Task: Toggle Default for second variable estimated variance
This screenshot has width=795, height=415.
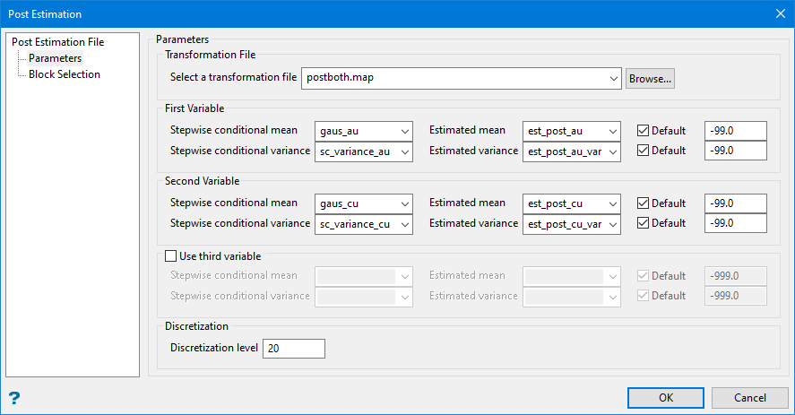Action: (643, 224)
